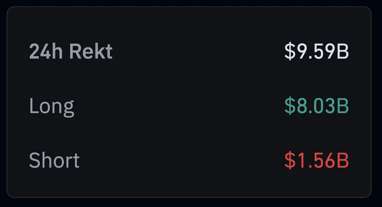Click the Long label
The height and width of the screenshot is (207, 382).
click(52, 106)
